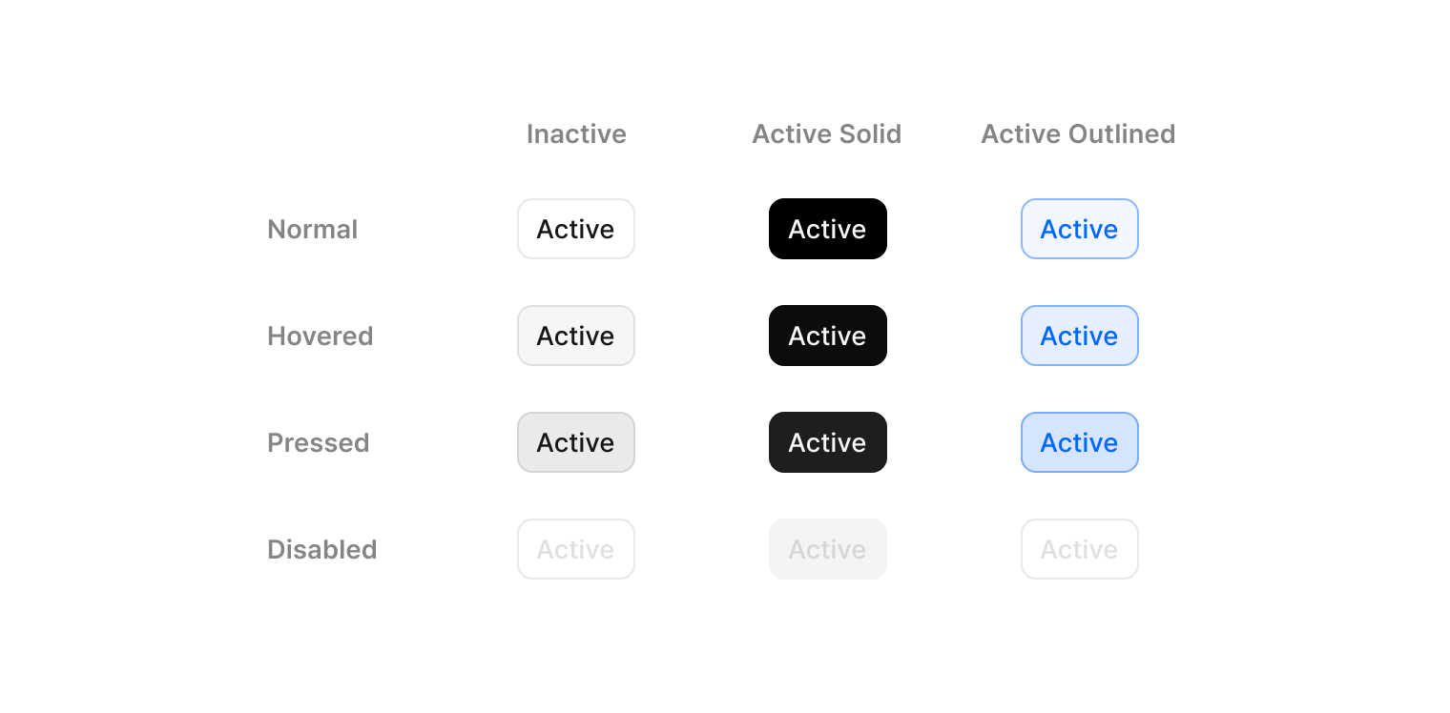
Task: Click the Normal row label
Action: coord(312,230)
